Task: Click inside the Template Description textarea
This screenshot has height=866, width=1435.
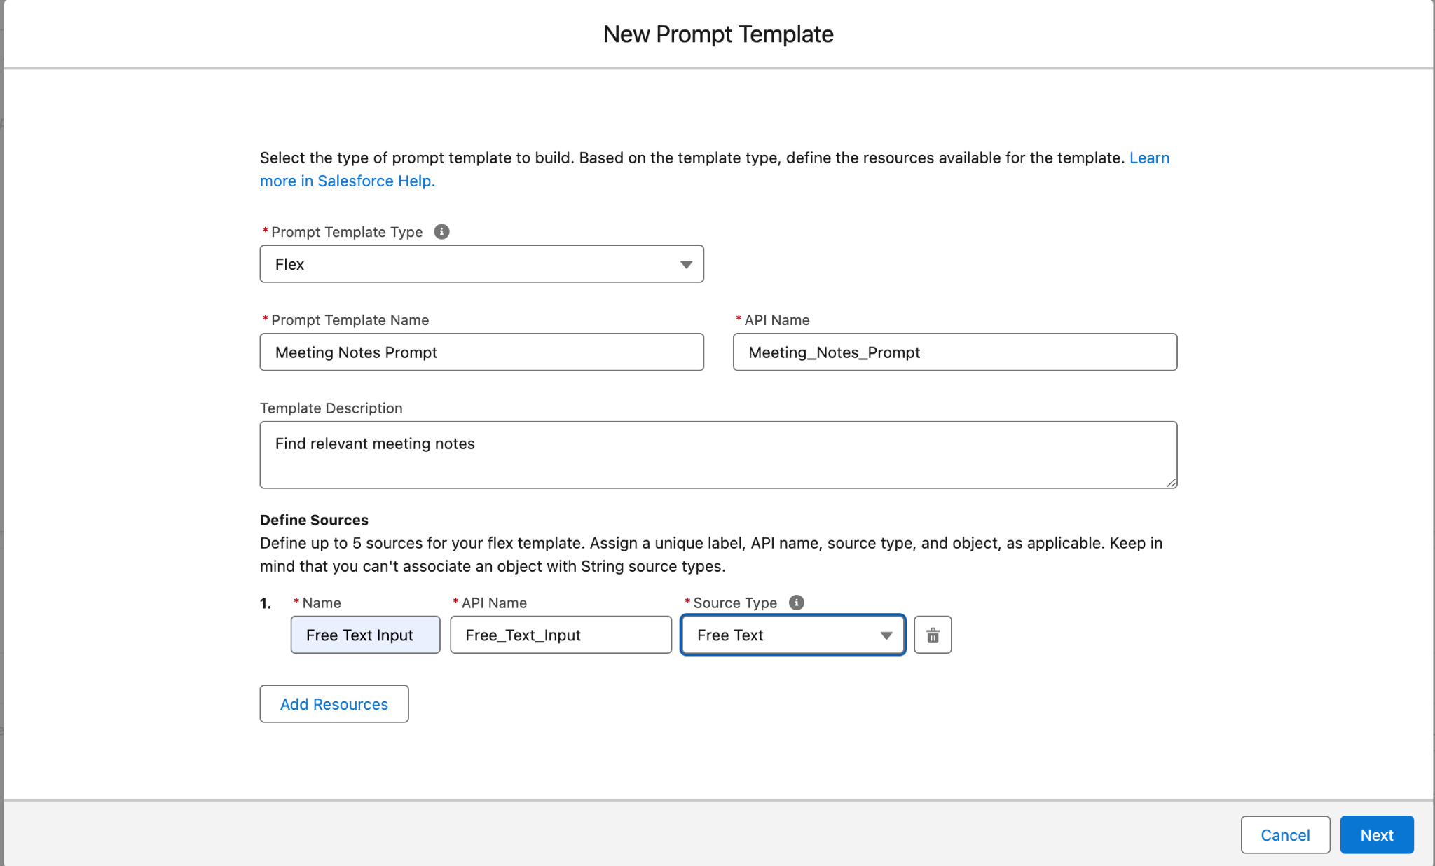Action: (717, 455)
